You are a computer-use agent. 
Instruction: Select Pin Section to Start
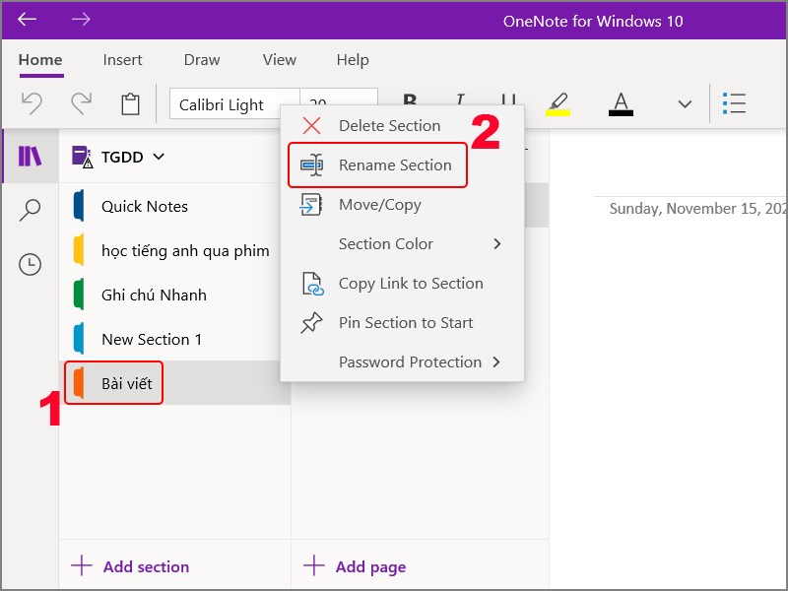pyautogui.click(x=402, y=323)
